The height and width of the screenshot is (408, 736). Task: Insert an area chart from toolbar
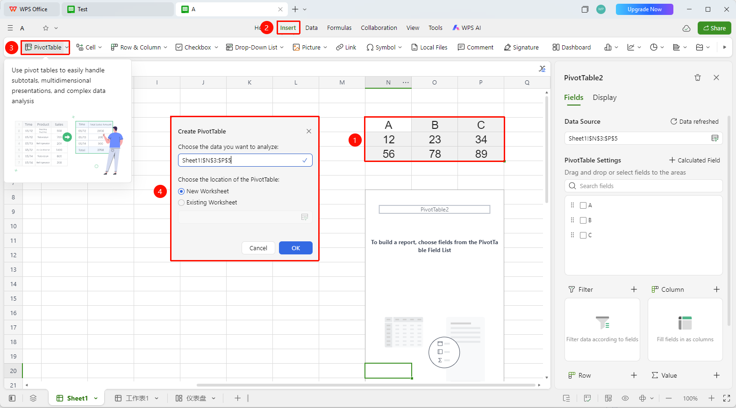coord(700,47)
